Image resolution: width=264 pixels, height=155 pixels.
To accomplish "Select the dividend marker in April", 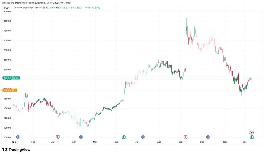I will [x=81, y=137].
